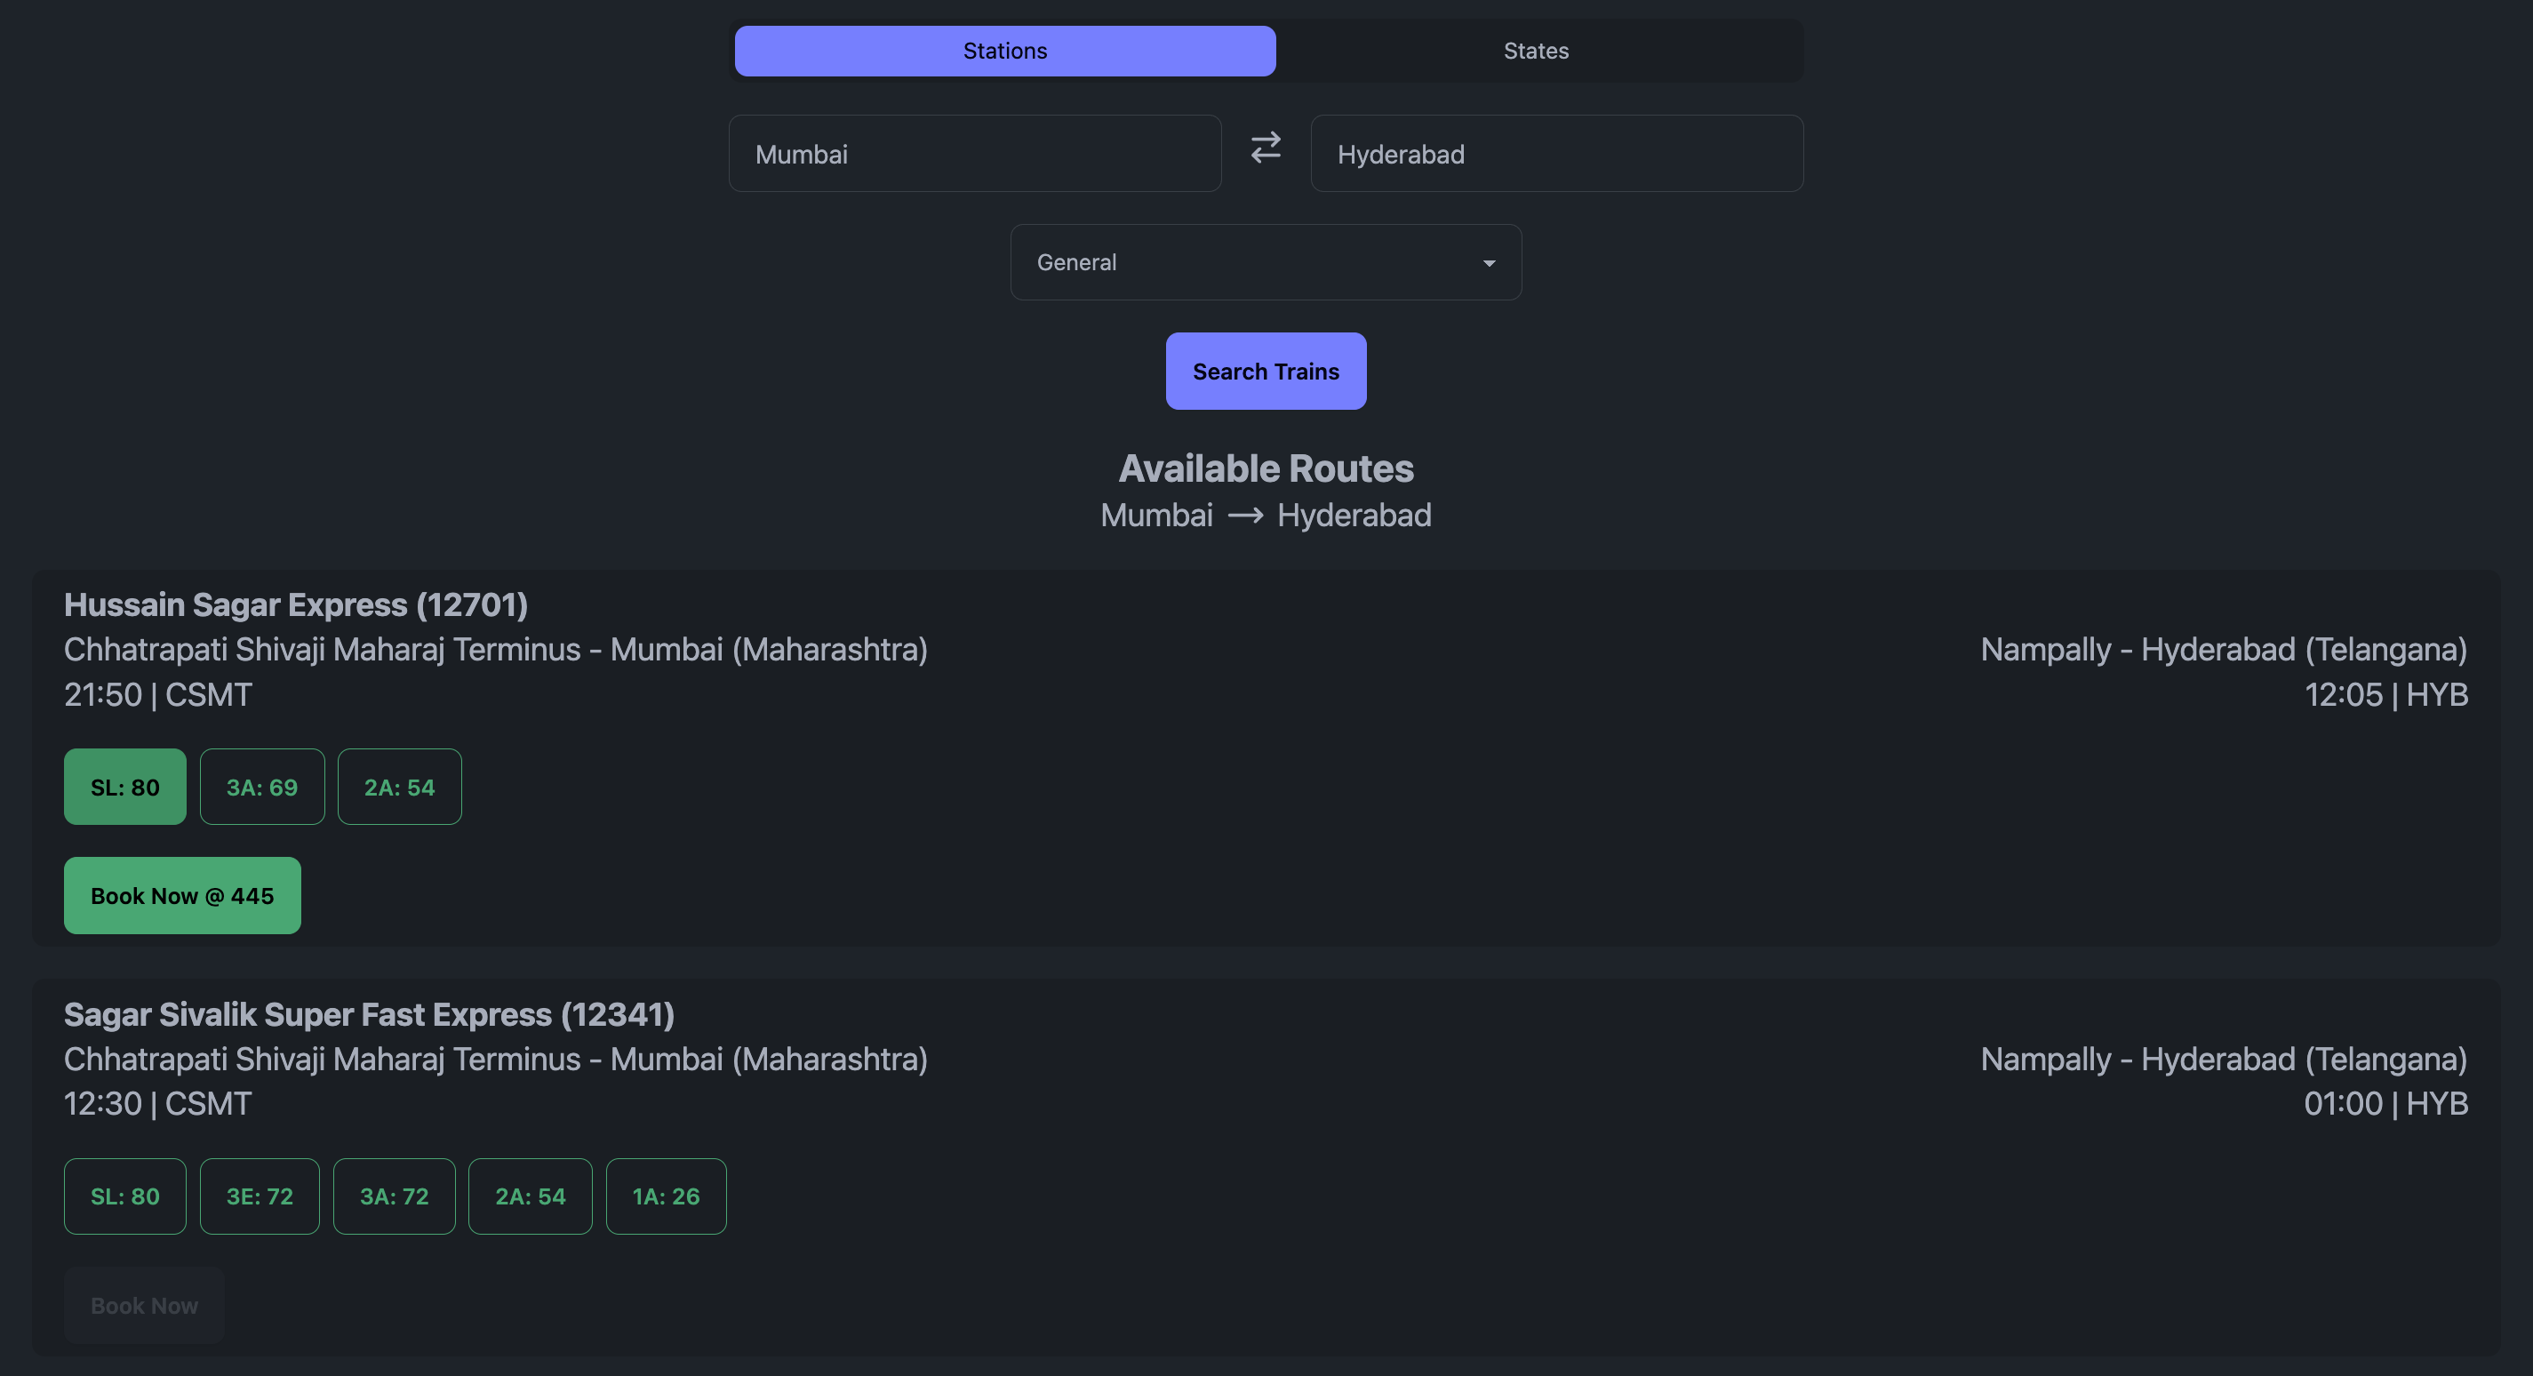Click the quota dropdown arrow
The image size is (2533, 1376).
1489,264
